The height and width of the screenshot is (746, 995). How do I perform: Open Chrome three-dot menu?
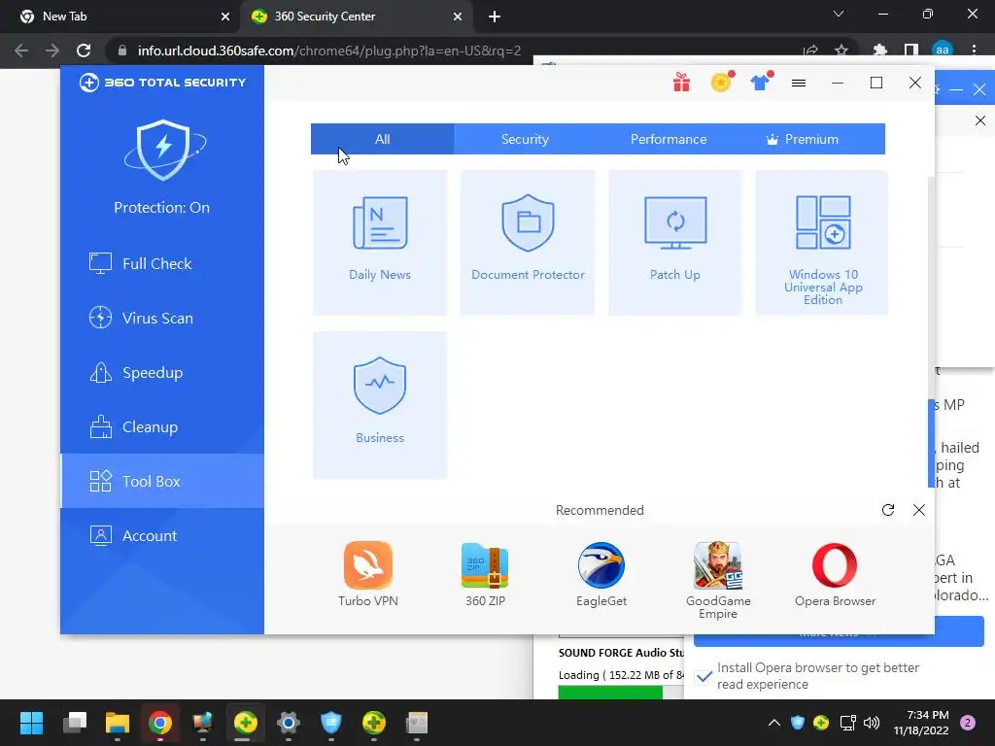[x=974, y=51]
